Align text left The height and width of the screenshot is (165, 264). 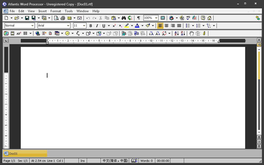pos(160,26)
